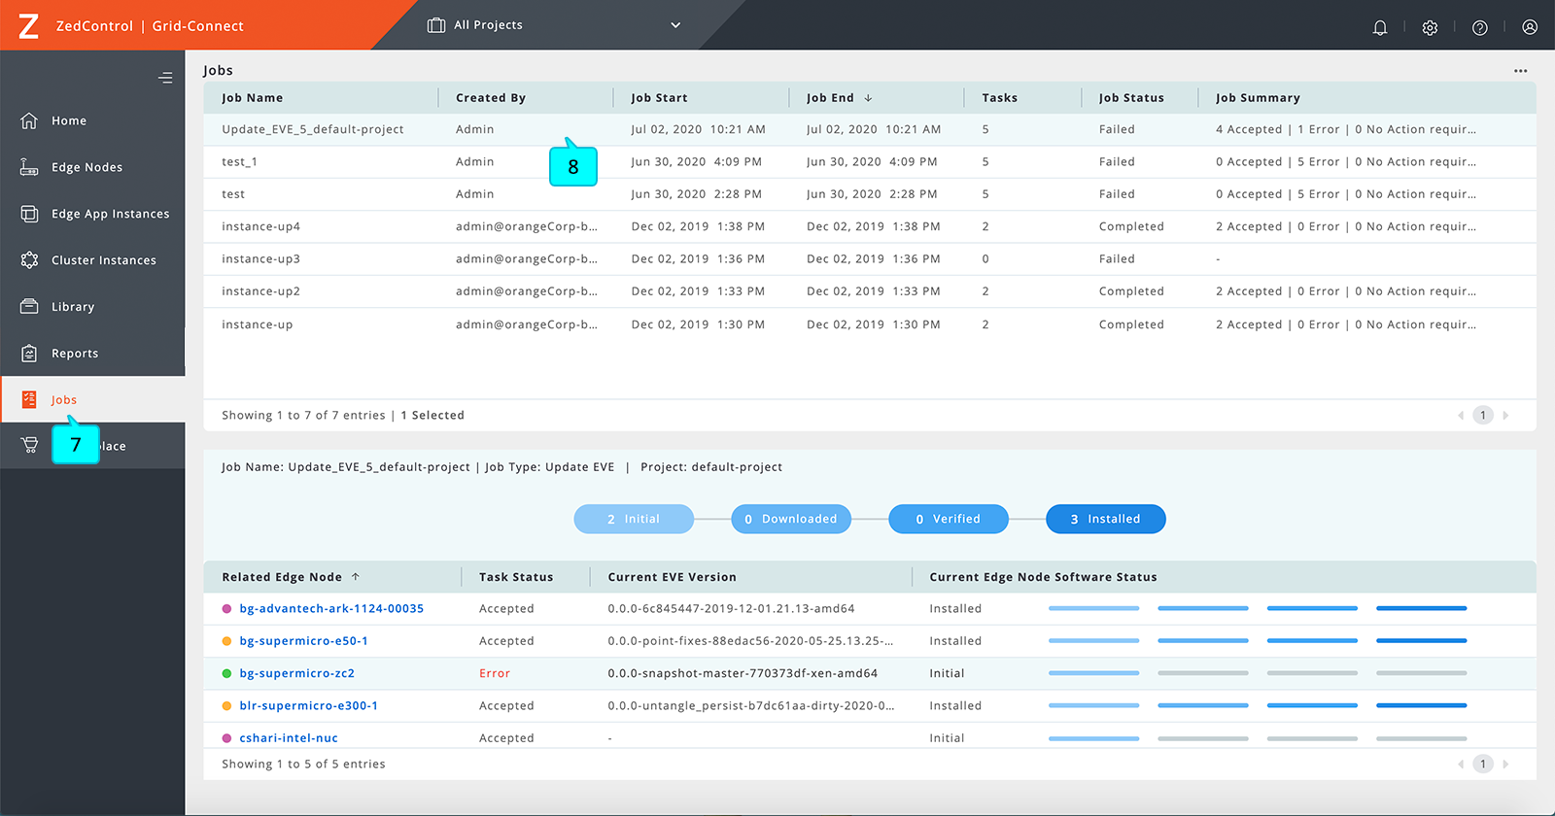Viewport: 1555px width, 816px height.
Task: Open Jobs panel three-dot options menu
Action: (1520, 71)
